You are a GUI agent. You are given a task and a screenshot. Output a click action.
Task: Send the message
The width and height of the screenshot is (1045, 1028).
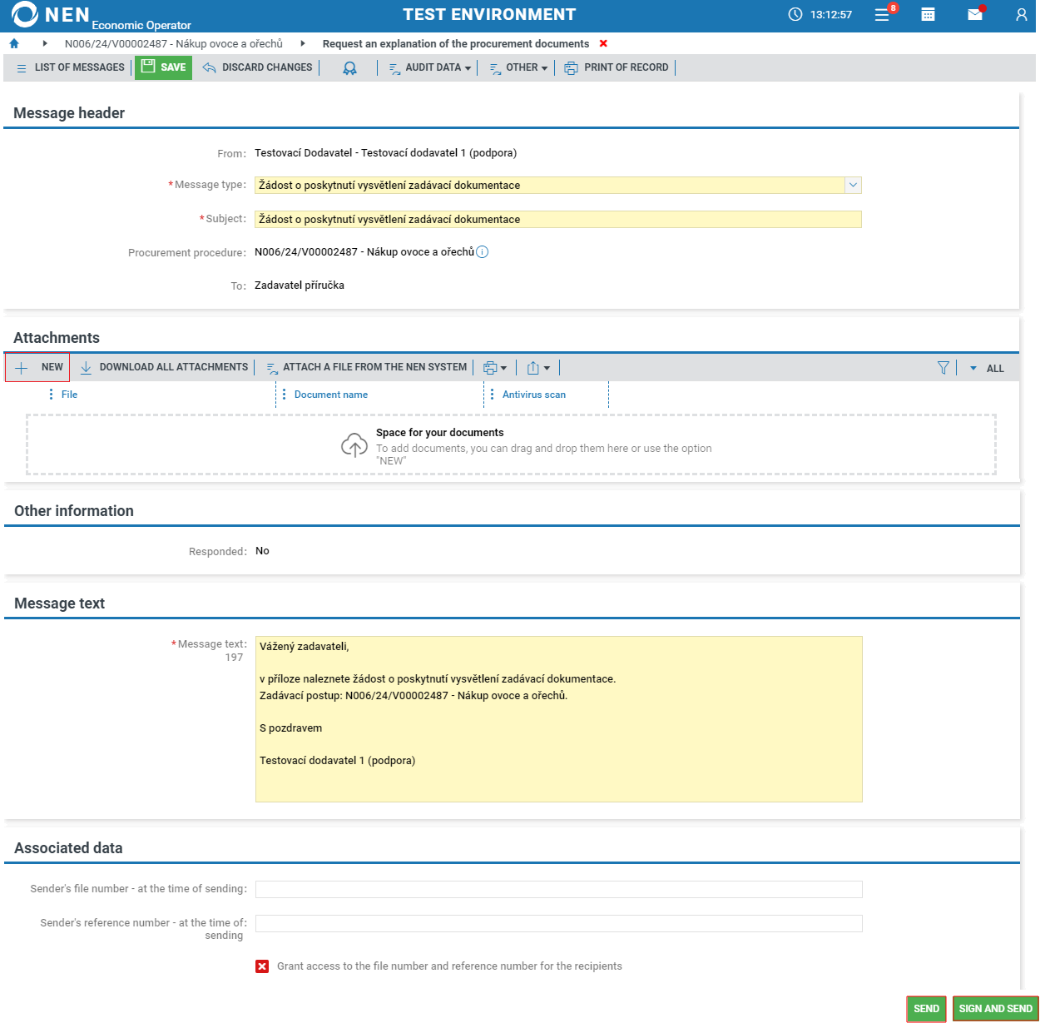coord(926,1009)
